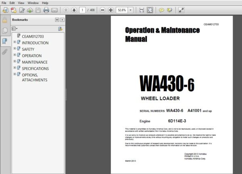Open the Attachments paperclip panel icon

pyautogui.click(x=5, y=52)
